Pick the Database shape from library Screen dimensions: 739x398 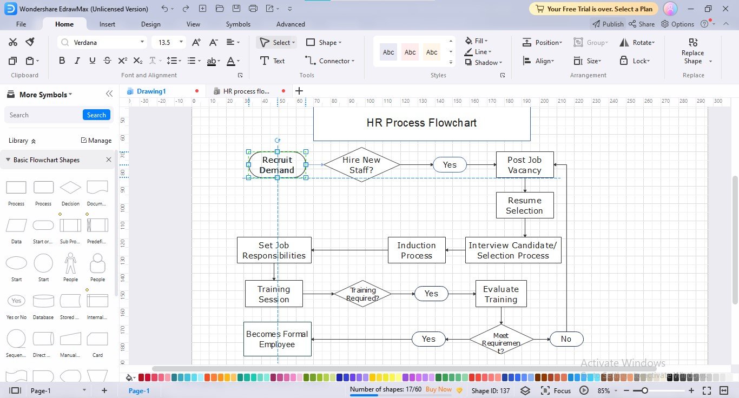tap(43, 301)
